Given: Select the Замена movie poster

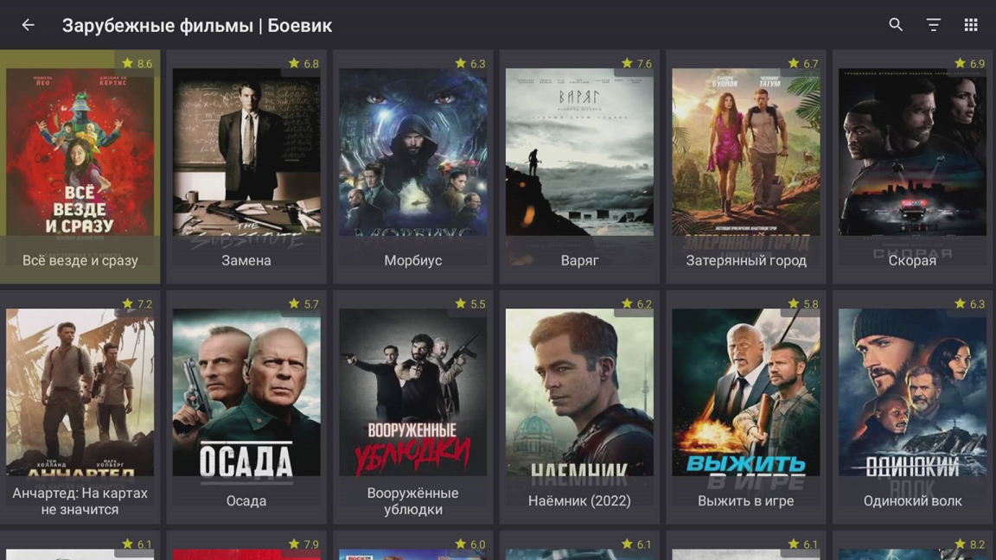Looking at the screenshot, I should (x=246, y=152).
